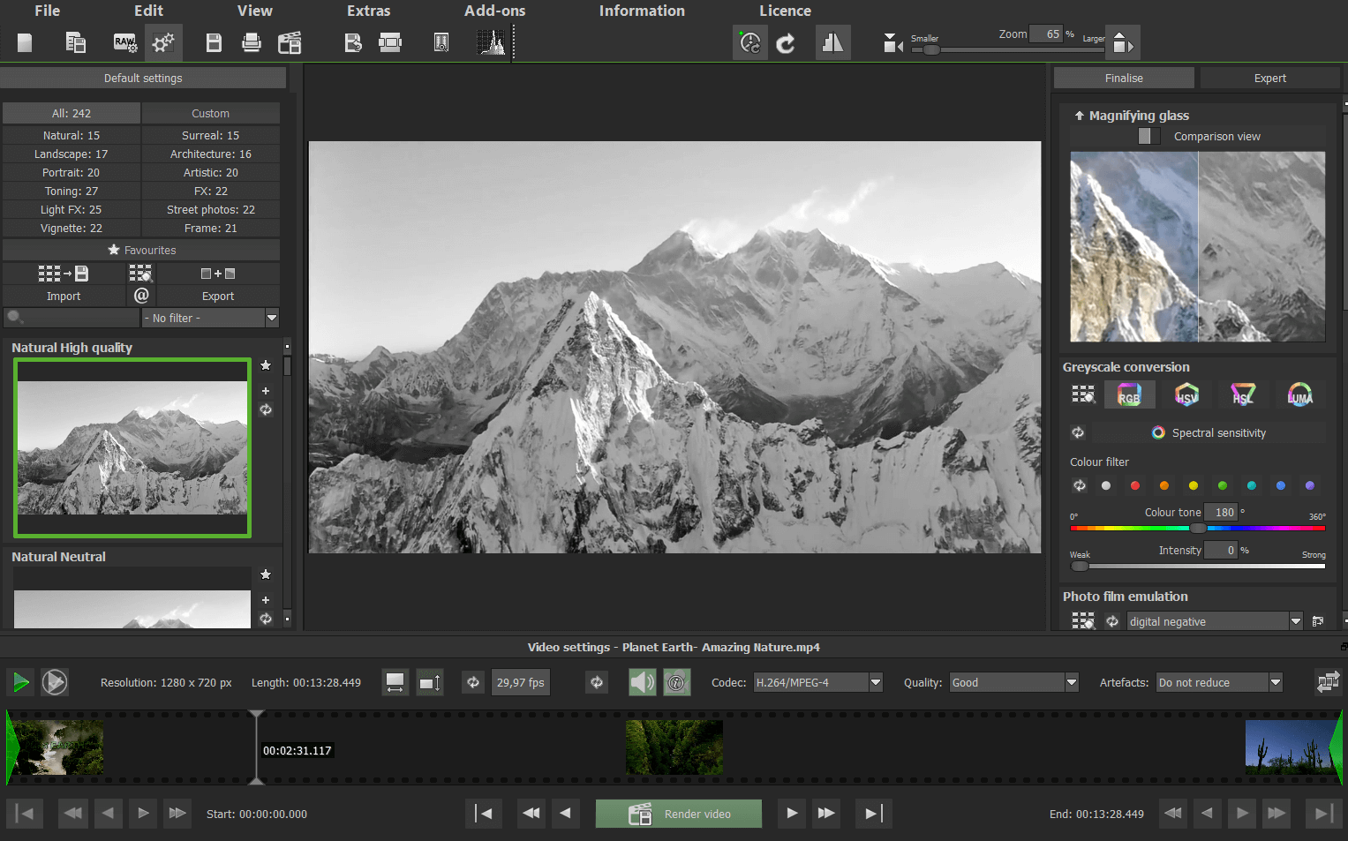
Task: Open the Add-ons menu
Action: click(494, 11)
